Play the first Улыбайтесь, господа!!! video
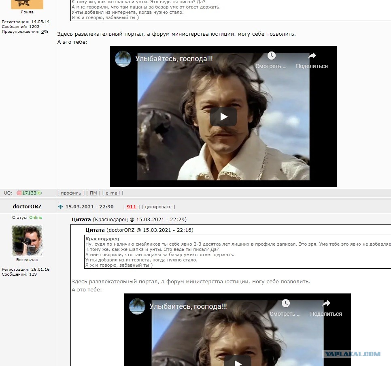 (223, 117)
